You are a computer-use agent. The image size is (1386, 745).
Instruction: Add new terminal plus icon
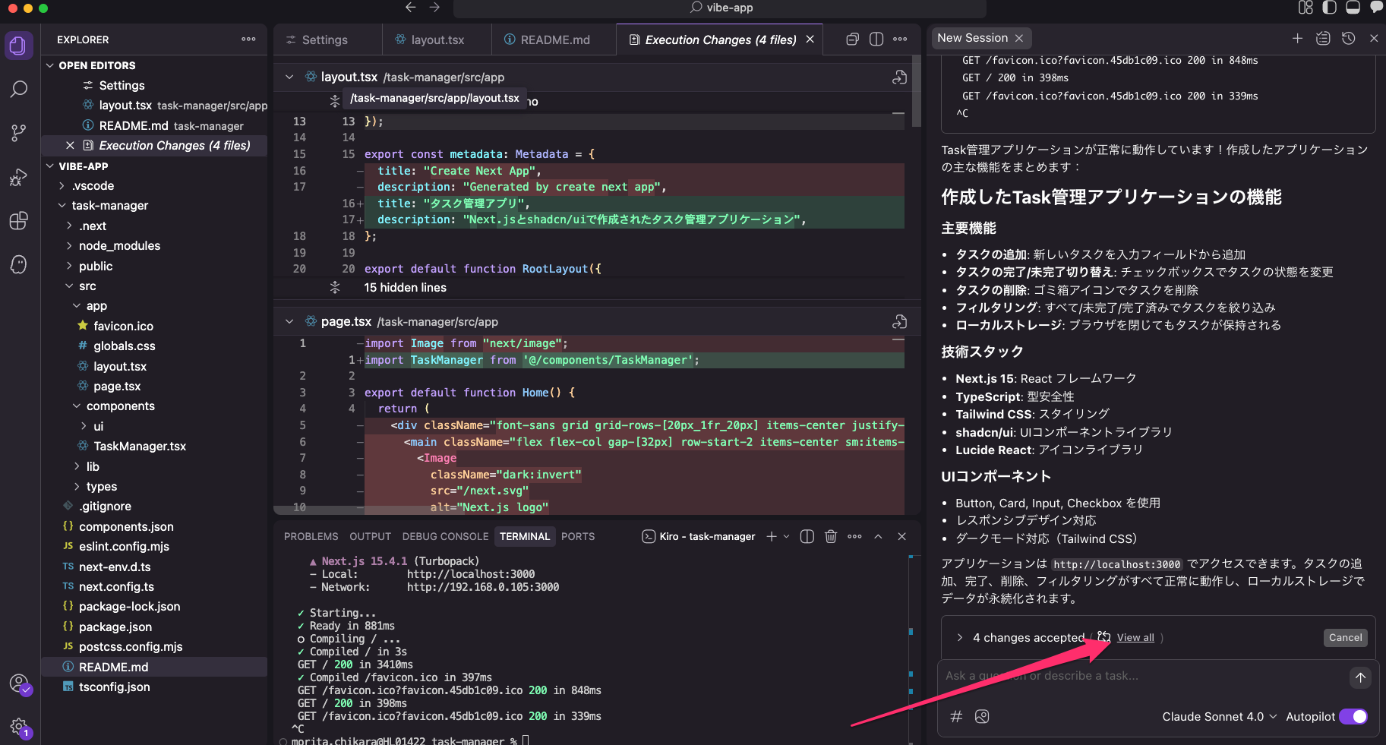(772, 536)
